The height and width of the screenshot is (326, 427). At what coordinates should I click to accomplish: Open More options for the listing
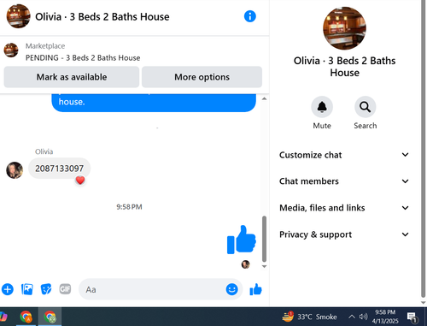202,77
